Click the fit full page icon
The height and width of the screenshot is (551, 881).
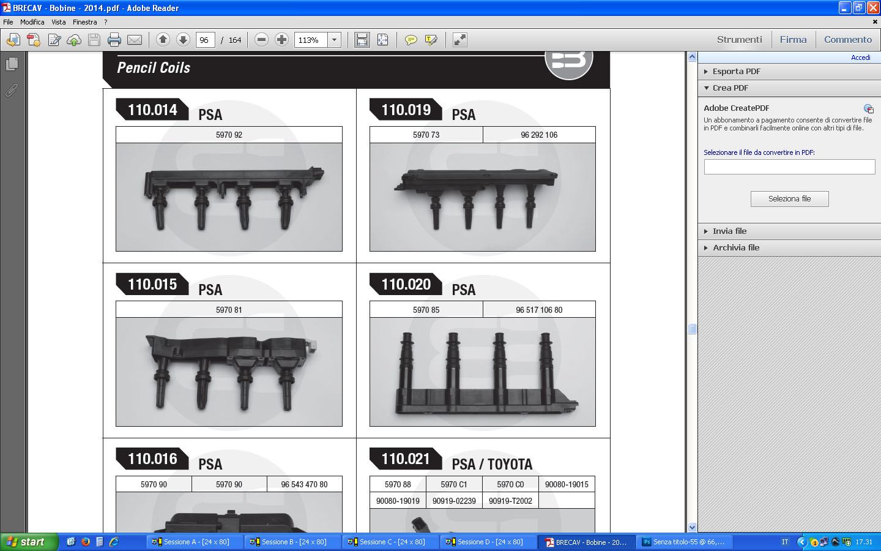pos(382,40)
